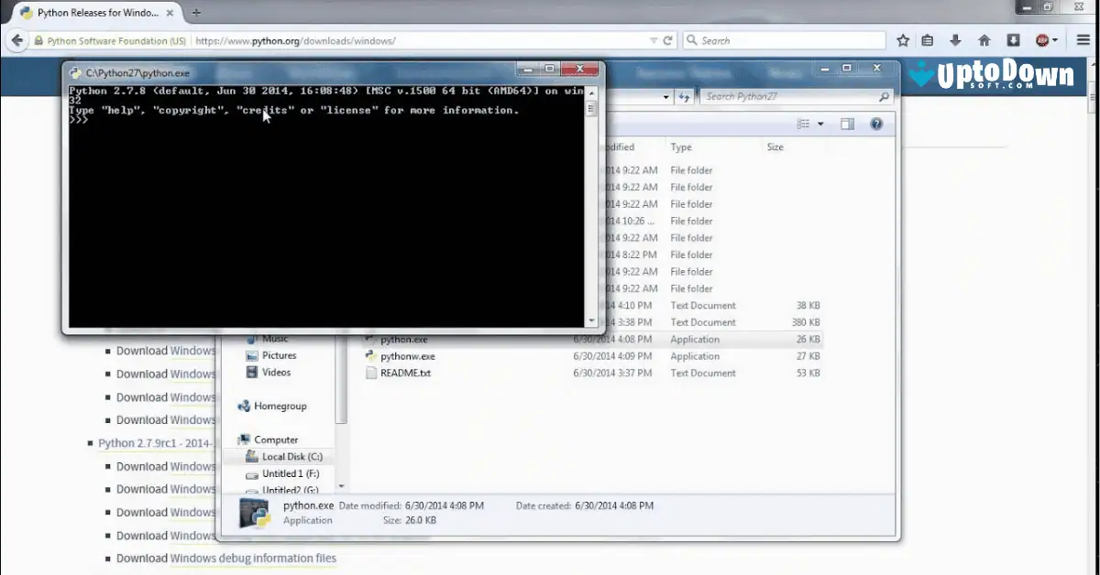Open Firefox downloads via the down-arrow icon

953,39
